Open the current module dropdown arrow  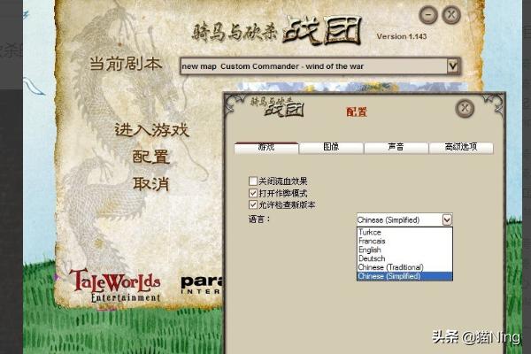[x=453, y=66]
